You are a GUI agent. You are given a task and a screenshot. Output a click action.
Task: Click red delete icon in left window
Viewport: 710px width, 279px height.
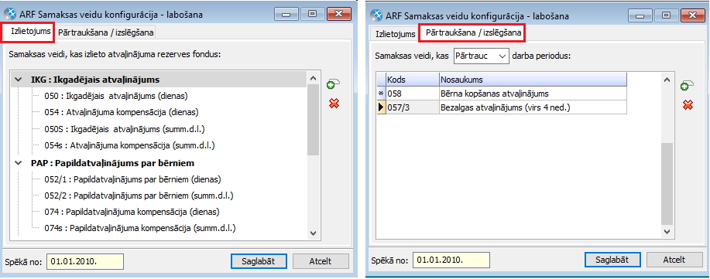pyautogui.click(x=334, y=104)
